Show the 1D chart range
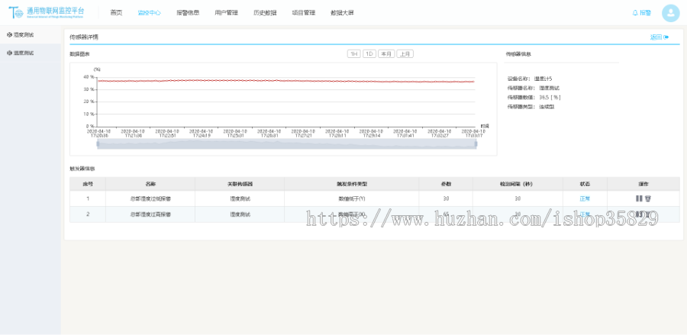Screen dimensions: 687x335 pyautogui.click(x=369, y=54)
